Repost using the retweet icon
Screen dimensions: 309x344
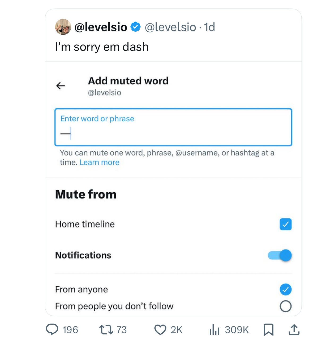click(x=106, y=330)
